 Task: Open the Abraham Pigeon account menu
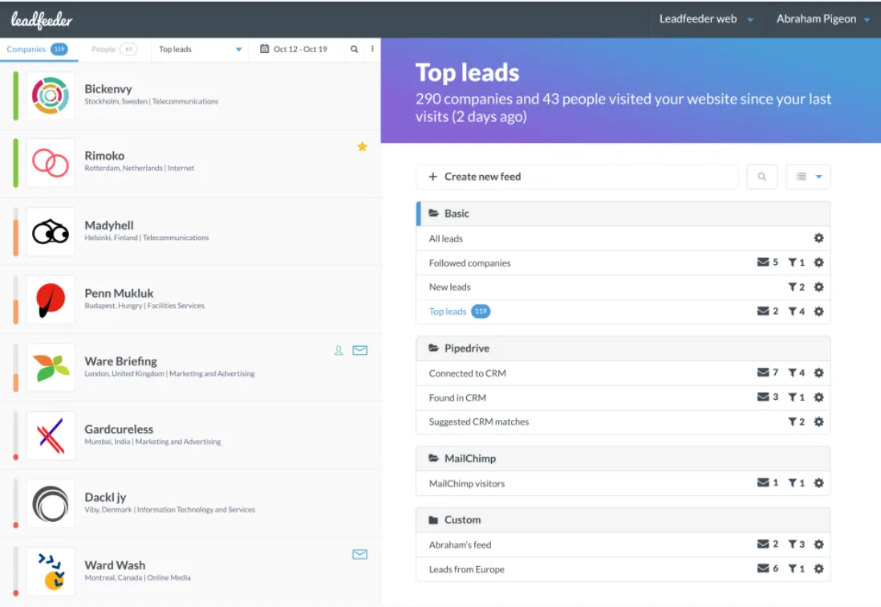pos(822,18)
